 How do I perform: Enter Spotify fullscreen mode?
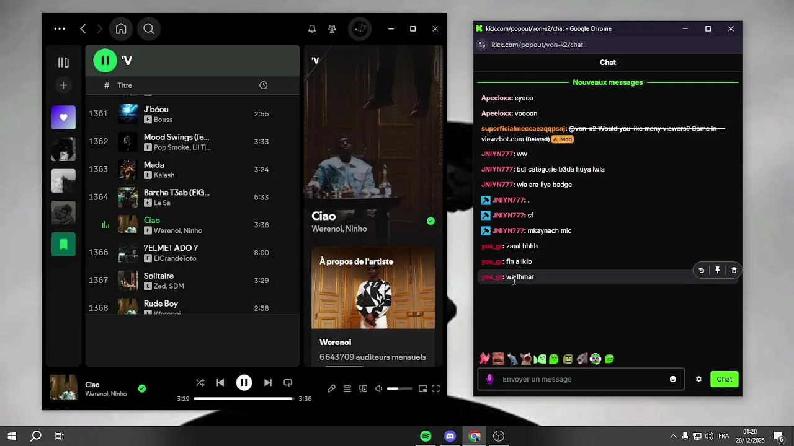pos(436,388)
